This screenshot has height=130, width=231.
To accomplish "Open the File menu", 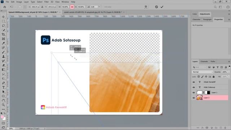I will point(7,2).
